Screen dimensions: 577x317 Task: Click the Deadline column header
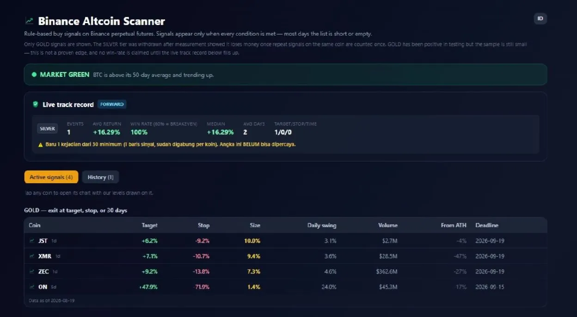[487, 225]
